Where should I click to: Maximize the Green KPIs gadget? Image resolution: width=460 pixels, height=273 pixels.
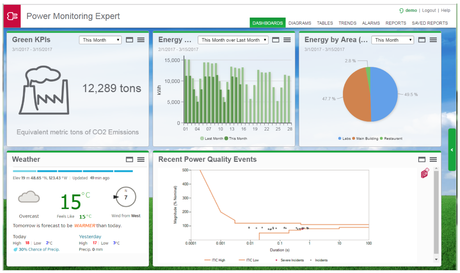[129, 40]
